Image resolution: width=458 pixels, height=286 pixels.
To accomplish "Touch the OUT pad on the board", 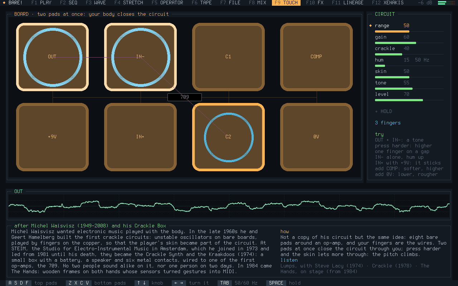I will coord(52,57).
